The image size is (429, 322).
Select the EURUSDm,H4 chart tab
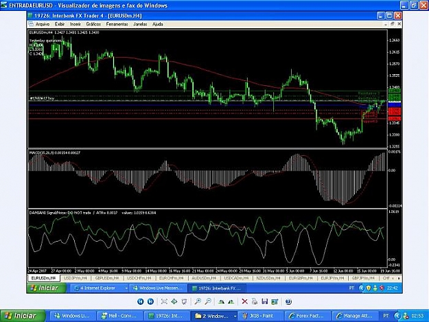pos(43,278)
